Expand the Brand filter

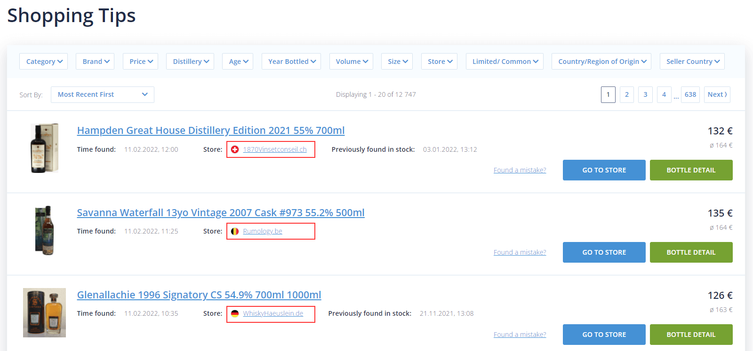click(95, 62)
